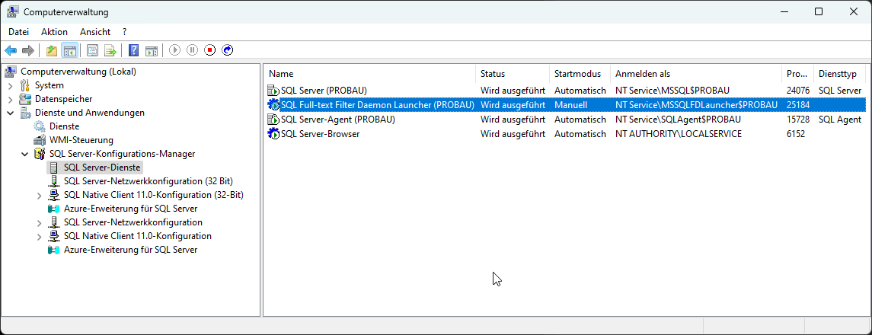Open the Ansicht menu
The image size is (872, 335).
click(95, 32)
